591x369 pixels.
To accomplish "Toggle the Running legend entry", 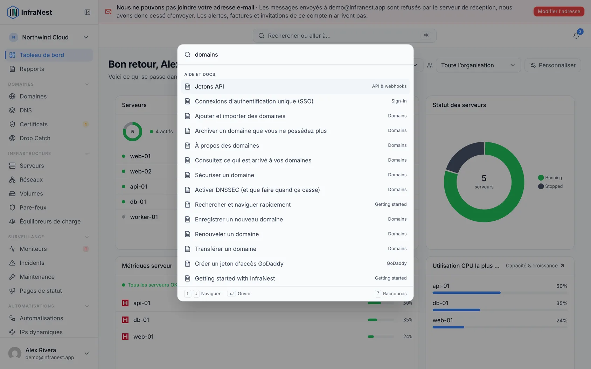I will coord(550,178).
